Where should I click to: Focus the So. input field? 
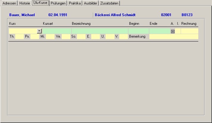coord(81,36)
